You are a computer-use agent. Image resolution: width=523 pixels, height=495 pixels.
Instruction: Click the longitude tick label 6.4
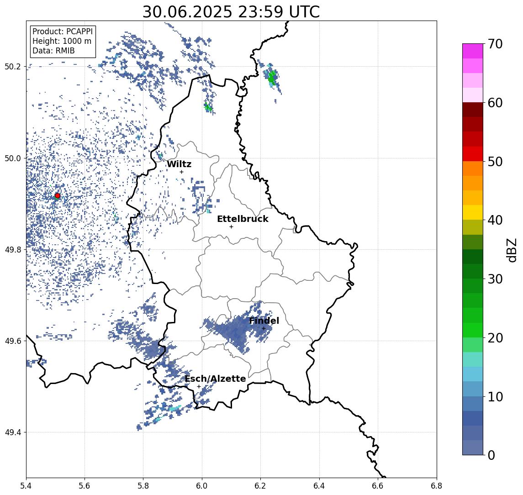click(x=319, y=486)
